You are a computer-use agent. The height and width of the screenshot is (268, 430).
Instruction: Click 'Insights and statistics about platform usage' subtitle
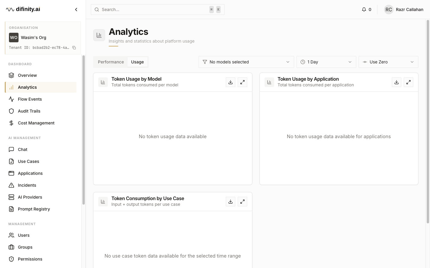(151, 41)
